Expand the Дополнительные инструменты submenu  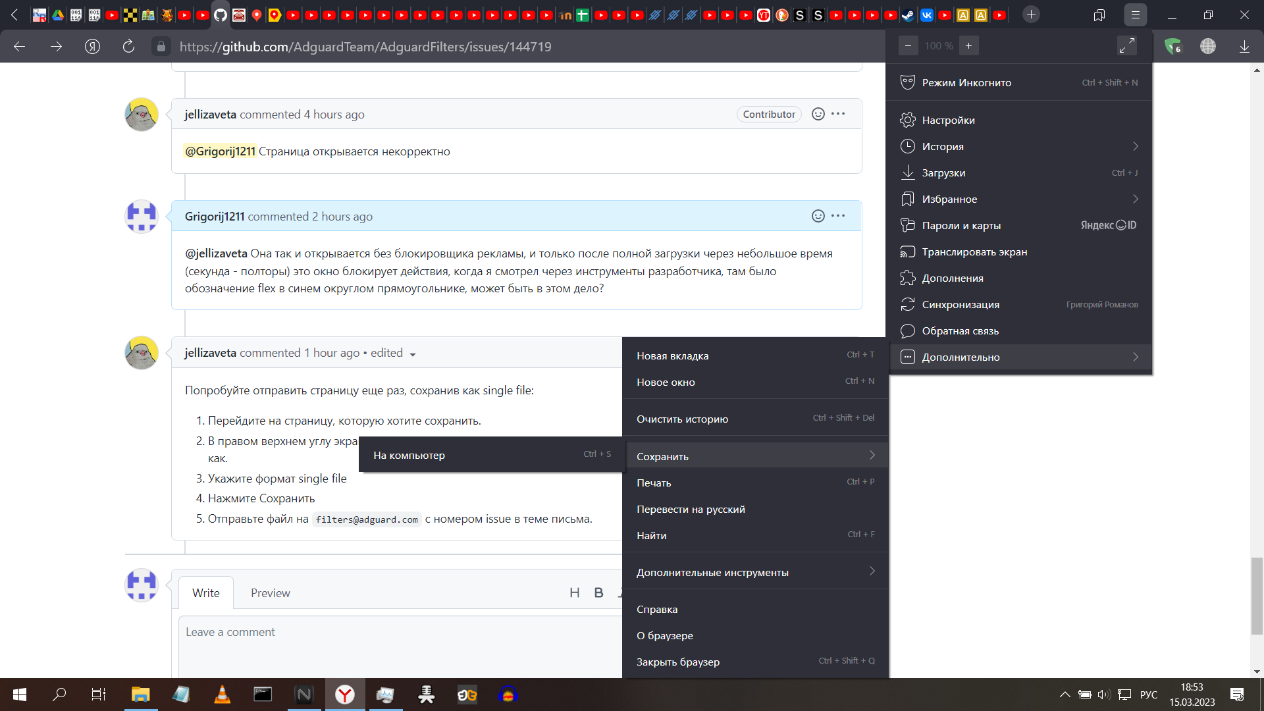(873, 572)
